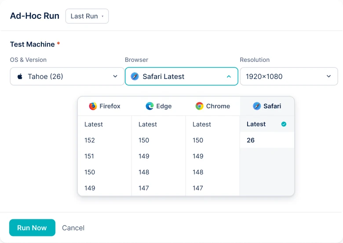
Task: Click the Test Machine label
Action: coord(33,44)
